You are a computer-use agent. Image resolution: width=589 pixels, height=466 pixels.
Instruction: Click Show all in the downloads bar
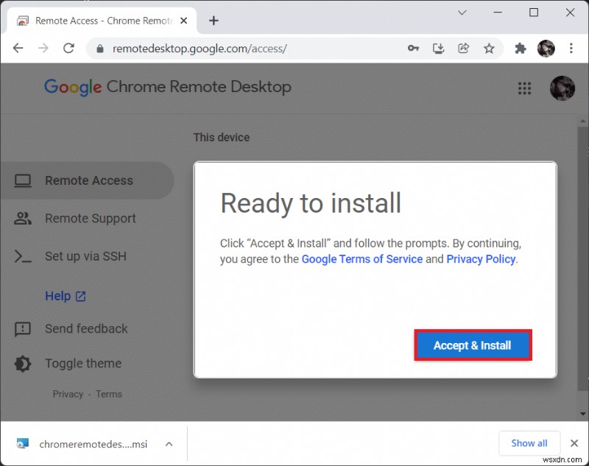click(529, 443)
